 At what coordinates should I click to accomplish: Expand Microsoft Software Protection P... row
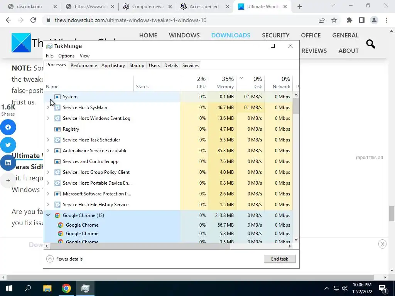(x=48, y=194)
